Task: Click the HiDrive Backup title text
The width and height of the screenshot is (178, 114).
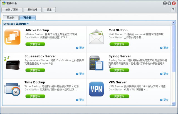Action: point(37,30)
